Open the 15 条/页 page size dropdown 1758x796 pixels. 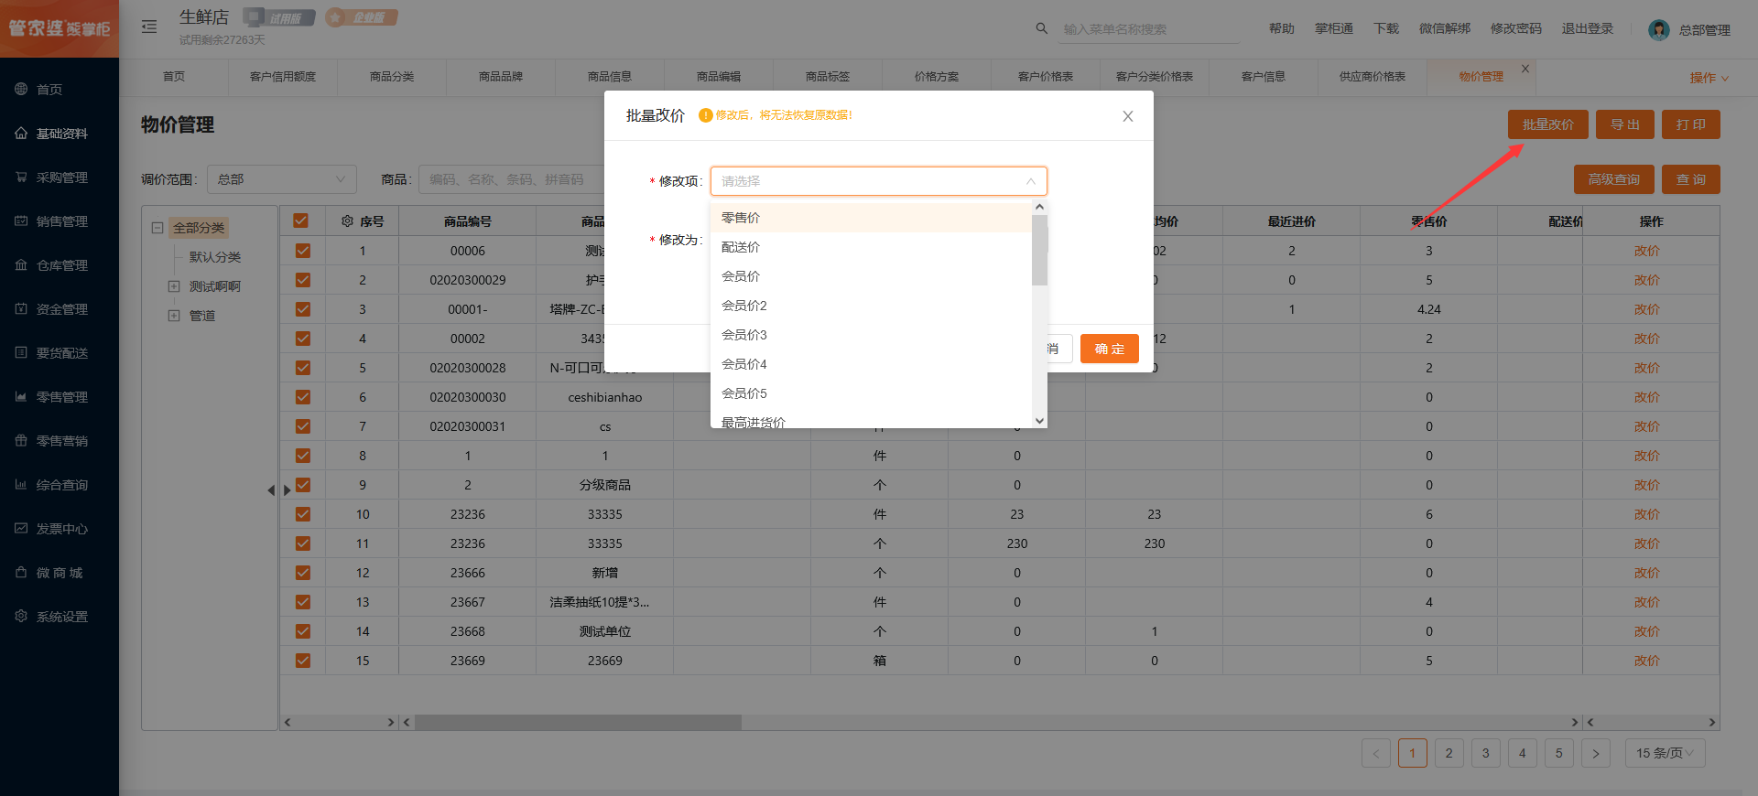click(x=1665, y=753)
